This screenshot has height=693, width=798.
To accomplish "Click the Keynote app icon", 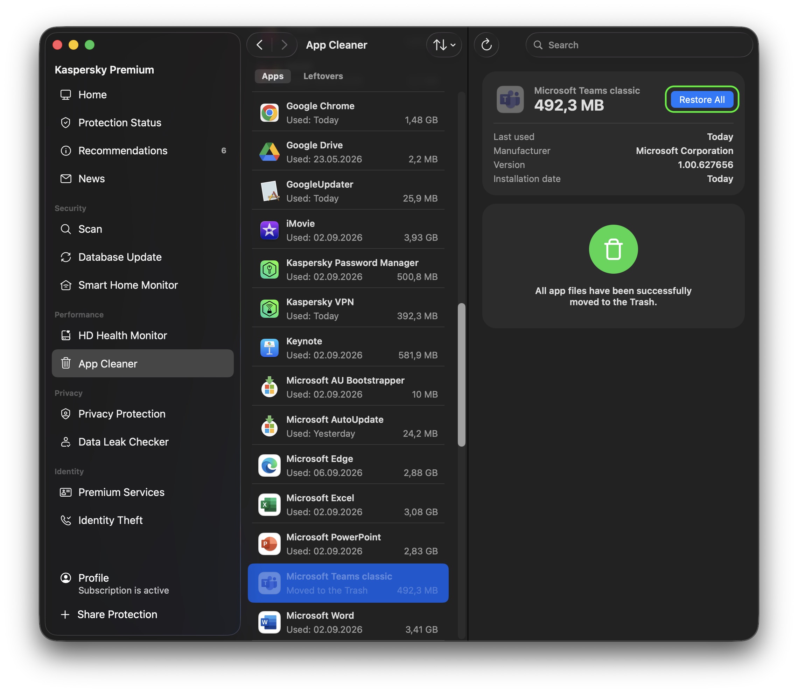I will [x=269, y=348].
